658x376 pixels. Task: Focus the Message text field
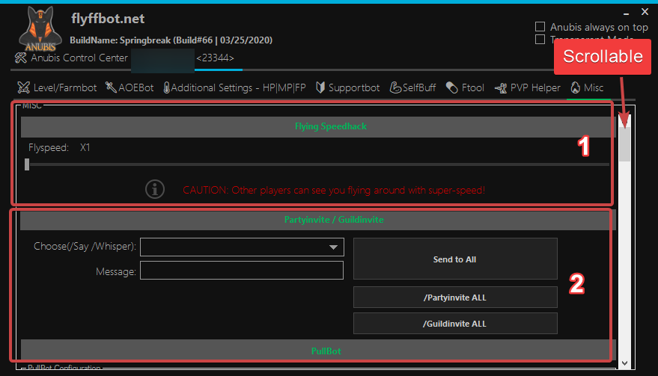click(241, 271)
